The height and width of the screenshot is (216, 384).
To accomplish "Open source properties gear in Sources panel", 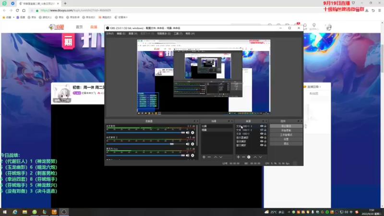I will (x=249, y=157).
